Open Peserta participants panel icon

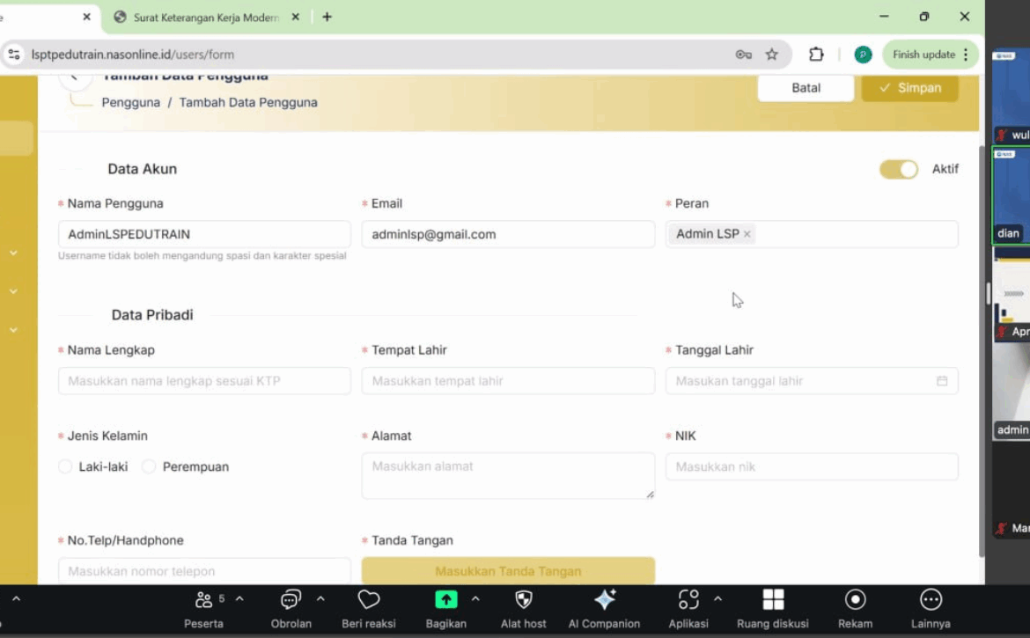click(x=203, y=600)
